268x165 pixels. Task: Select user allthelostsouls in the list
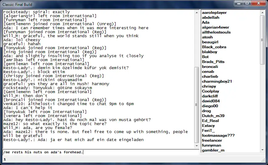(x=216, y=32)
